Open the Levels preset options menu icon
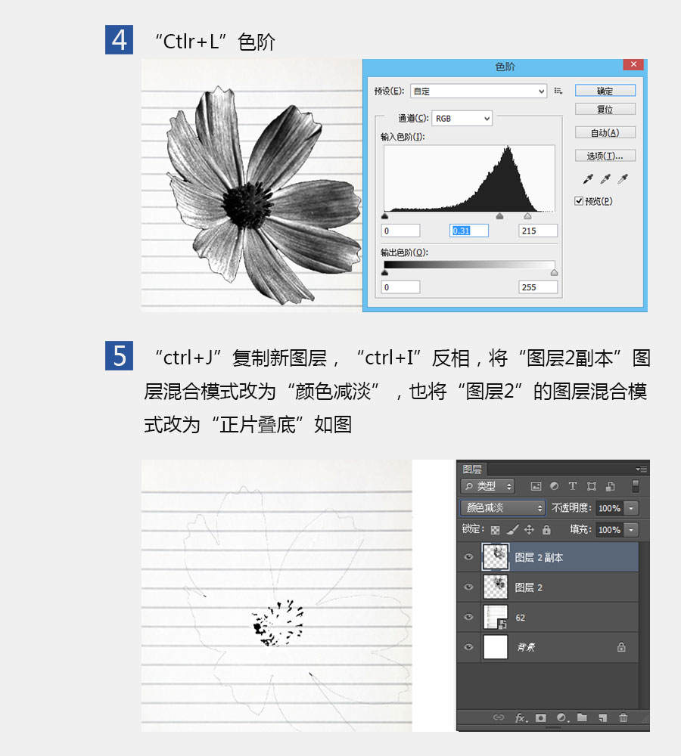The image size is (681, 756). (558, 91)
